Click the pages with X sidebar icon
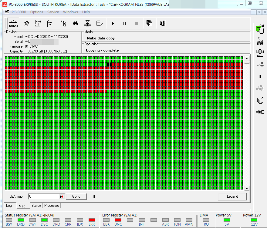 click(260, 100)
